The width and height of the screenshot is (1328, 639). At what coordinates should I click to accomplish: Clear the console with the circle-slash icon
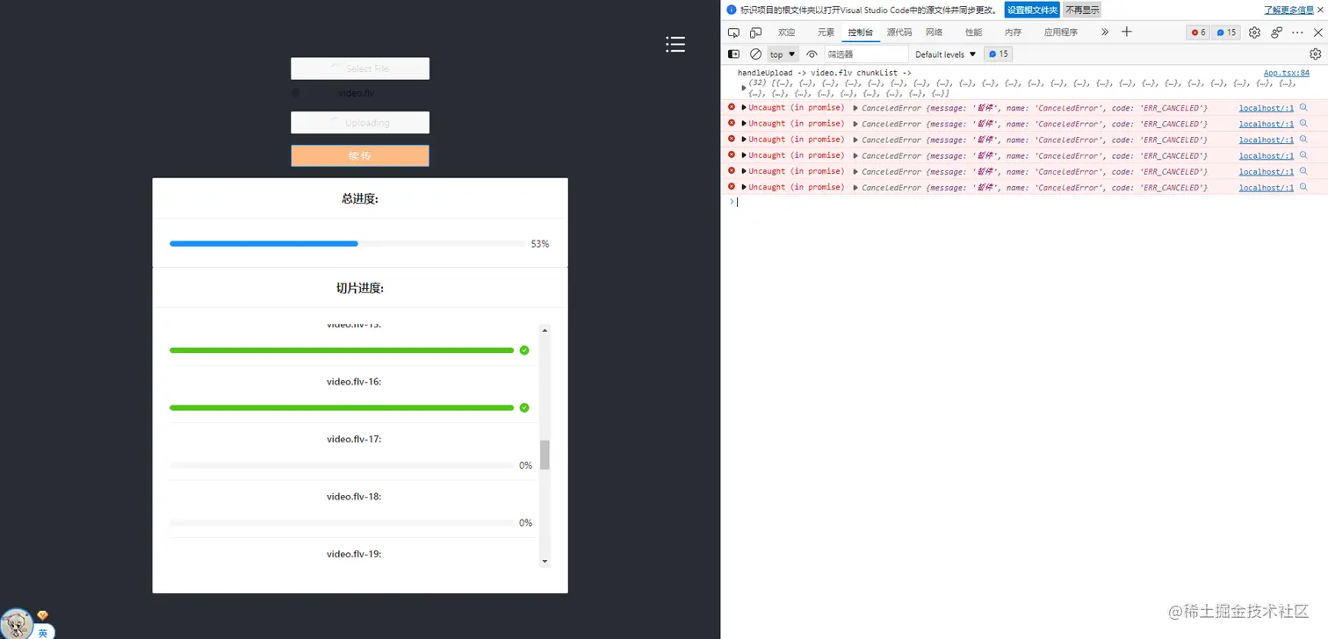[x=755, y=54]
